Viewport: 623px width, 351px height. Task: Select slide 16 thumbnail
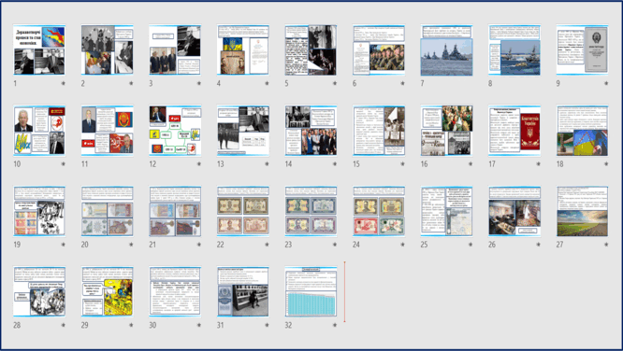[x=447, y=131]
